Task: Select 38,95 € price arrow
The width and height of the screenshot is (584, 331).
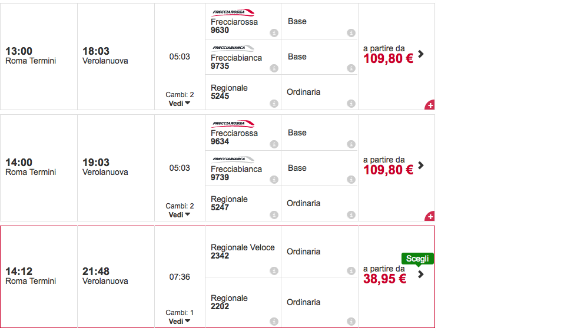Action: [421, 274]
